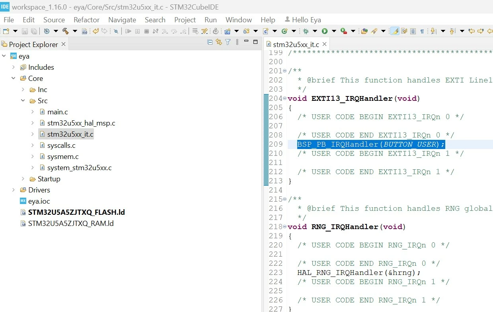Open the green Run dropdown arrow
Viewport: 493px width, 312px height.
(334, 31)
